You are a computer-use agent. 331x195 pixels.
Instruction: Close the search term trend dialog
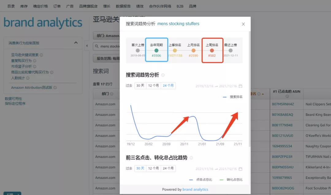243,24
